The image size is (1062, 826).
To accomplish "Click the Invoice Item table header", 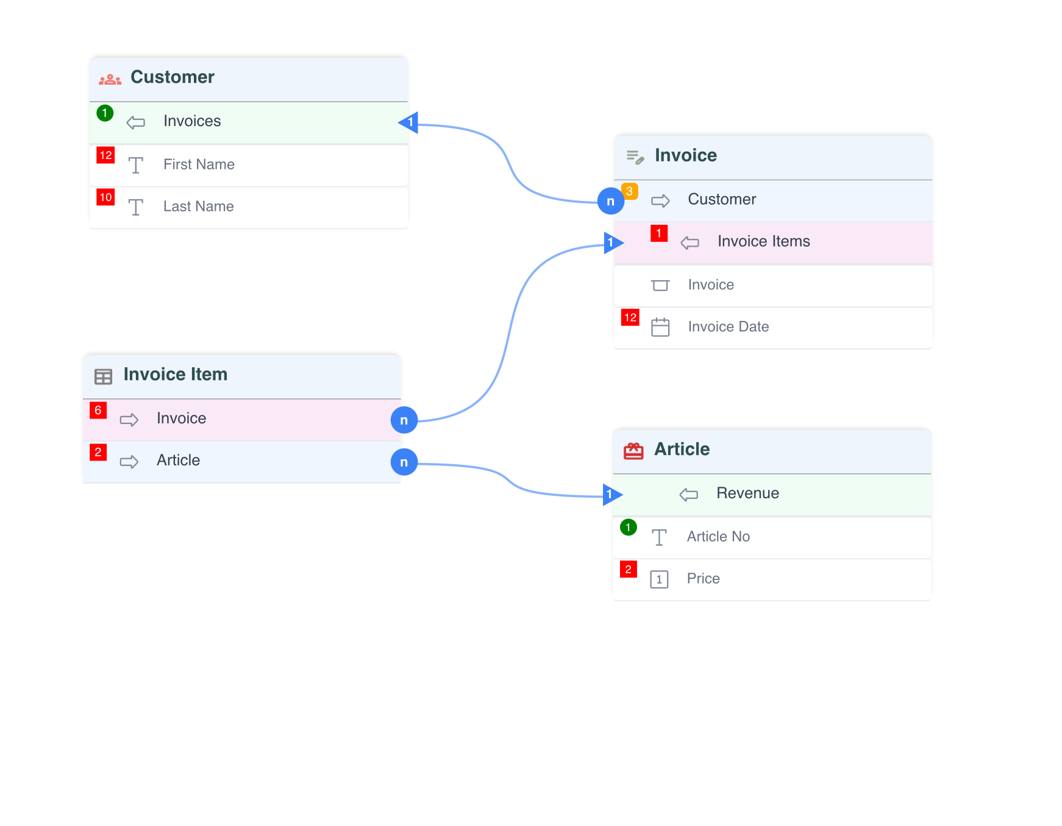I will pos(241,376).
